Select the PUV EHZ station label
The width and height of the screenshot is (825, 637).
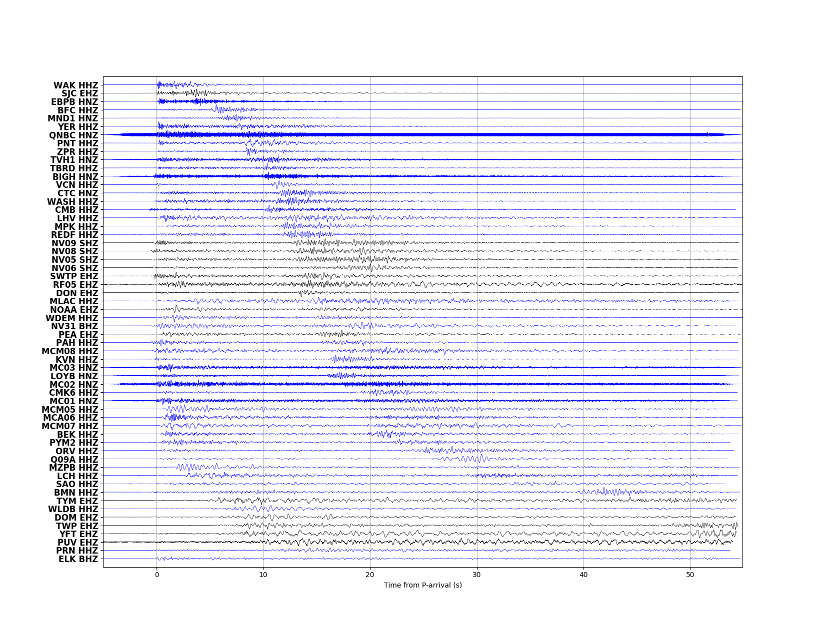pos(77,543)
